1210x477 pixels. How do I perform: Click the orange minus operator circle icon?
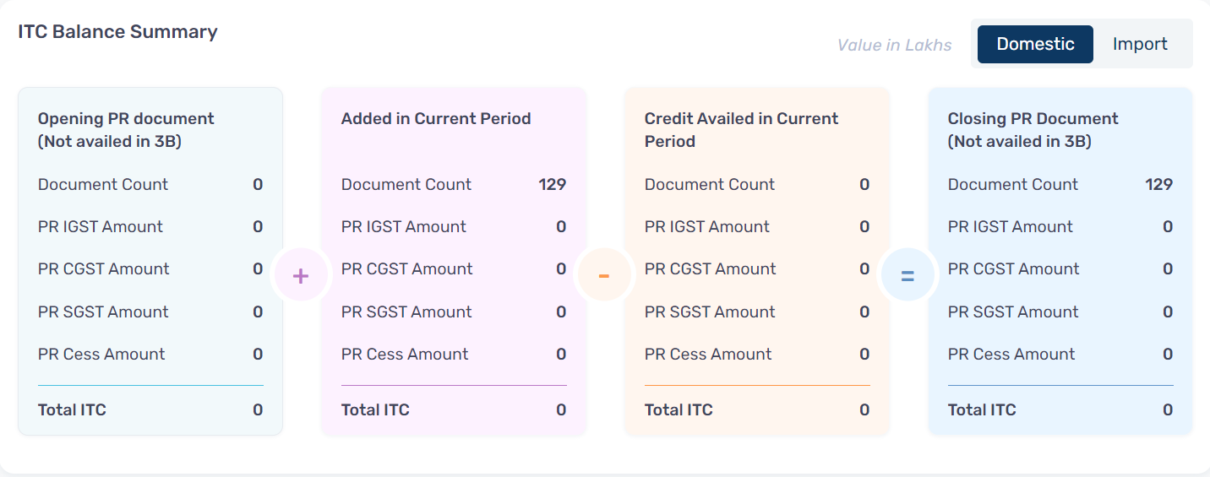pyautogui.click(x=604, y=276)
